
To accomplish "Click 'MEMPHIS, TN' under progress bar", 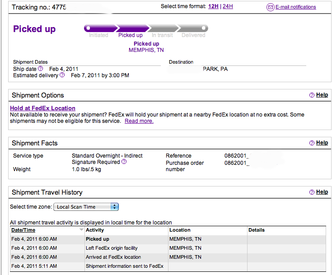I will pos(146,50).
